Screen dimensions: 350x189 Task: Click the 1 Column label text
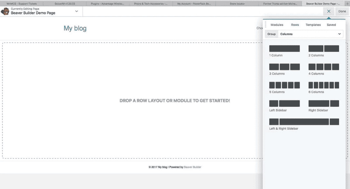click(x=276, y=55)
